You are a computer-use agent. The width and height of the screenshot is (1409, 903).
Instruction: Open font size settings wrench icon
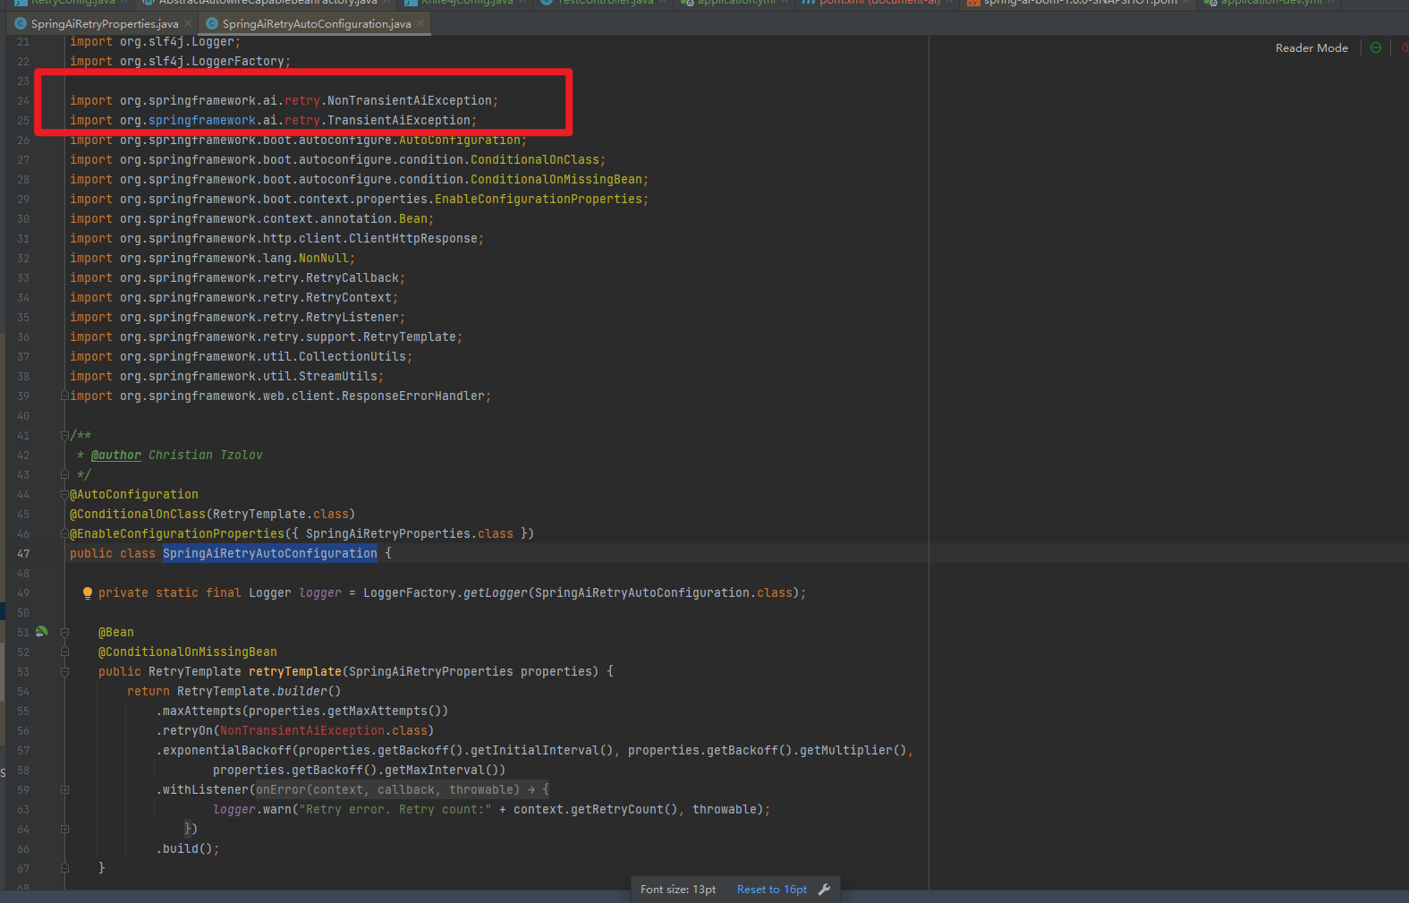824,890
